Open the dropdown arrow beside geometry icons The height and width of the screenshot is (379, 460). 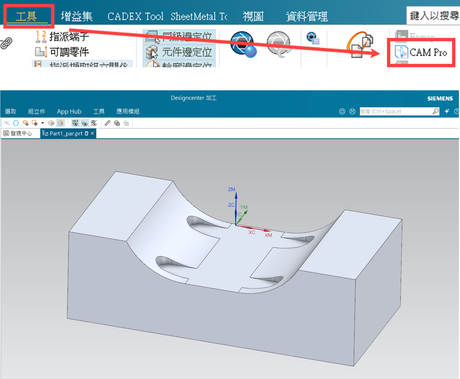click(42, 123)
